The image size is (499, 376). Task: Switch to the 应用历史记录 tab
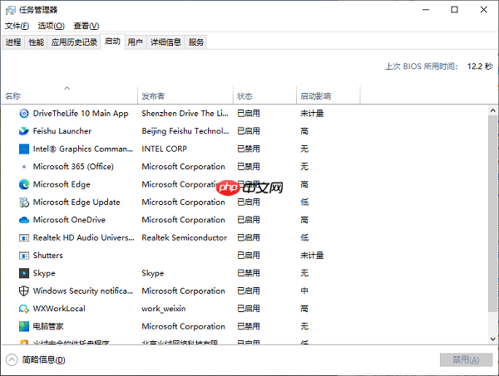(74, 42)
